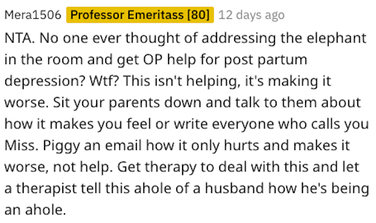Open the comment permalink "12 days ago"

pos(251,15)
